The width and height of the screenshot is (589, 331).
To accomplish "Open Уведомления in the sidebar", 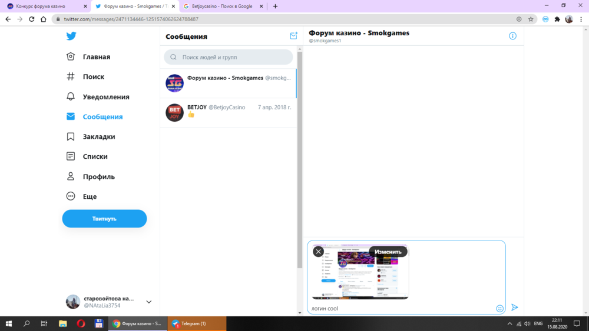I will [98, 97].
